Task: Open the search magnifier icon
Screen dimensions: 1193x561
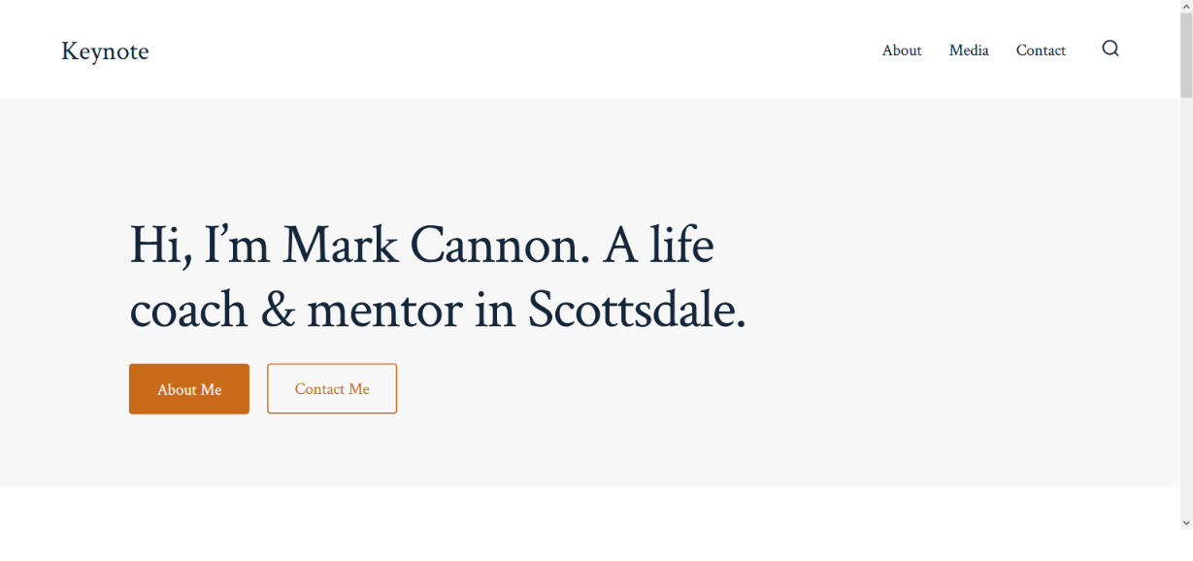Action: (x=1110, y=49)
